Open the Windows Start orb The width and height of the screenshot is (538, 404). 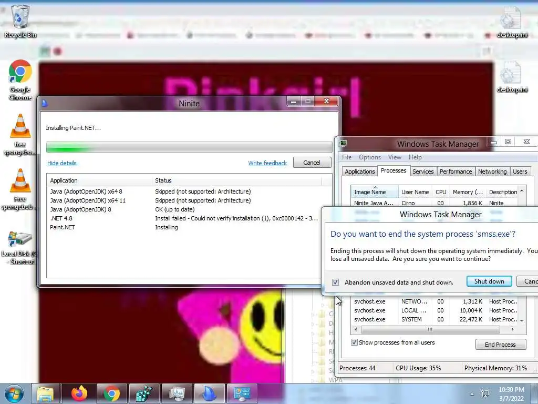coord(14,393)
